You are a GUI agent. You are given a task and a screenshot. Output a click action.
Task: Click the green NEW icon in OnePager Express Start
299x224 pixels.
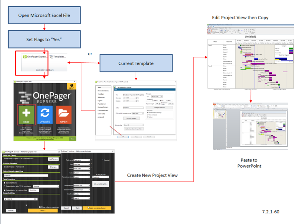tap(26, 115)
